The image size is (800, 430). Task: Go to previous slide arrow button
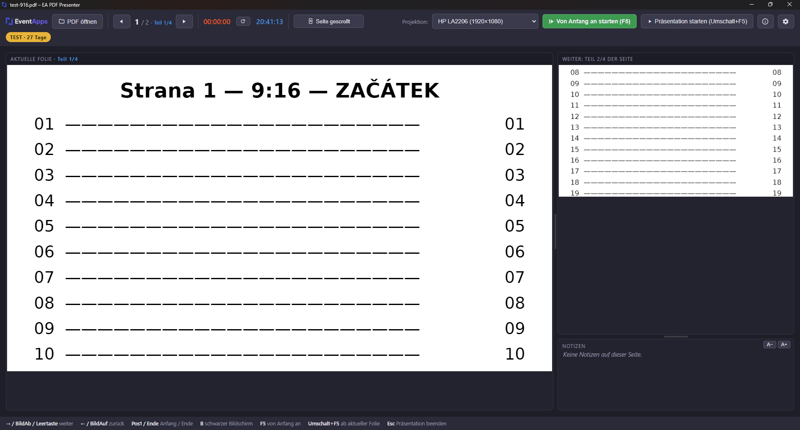(x=122, y=21)
